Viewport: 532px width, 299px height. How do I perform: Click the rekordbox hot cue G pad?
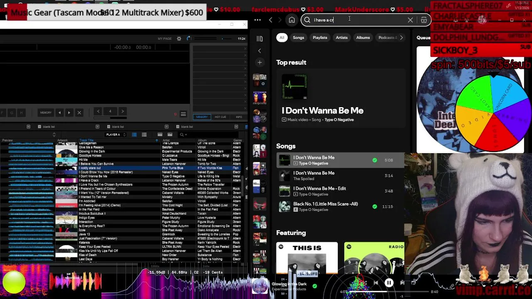[12, 113]
